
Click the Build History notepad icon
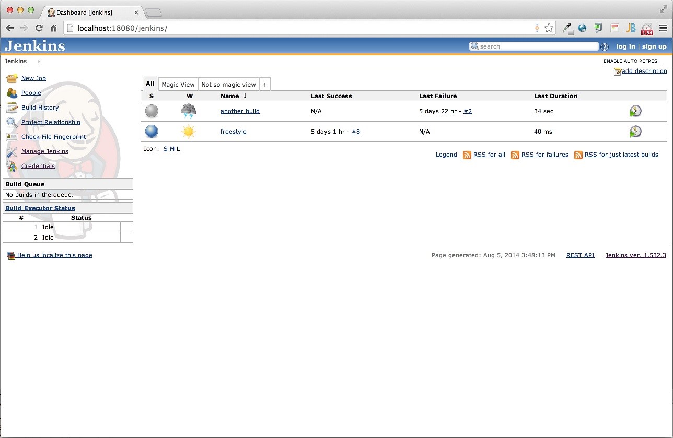coord(12,108)
